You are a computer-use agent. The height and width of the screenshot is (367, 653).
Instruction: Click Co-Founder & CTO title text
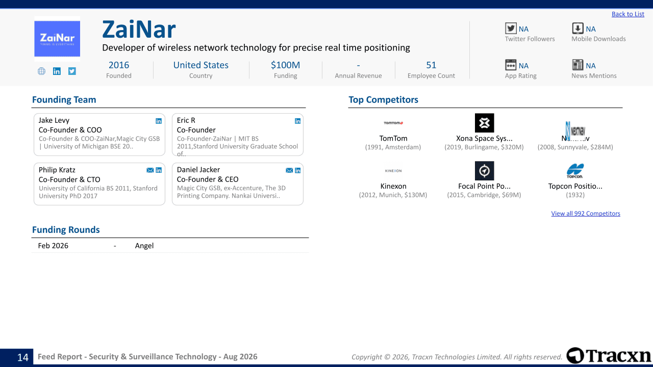pyautogui.click(x=69, y=179)
